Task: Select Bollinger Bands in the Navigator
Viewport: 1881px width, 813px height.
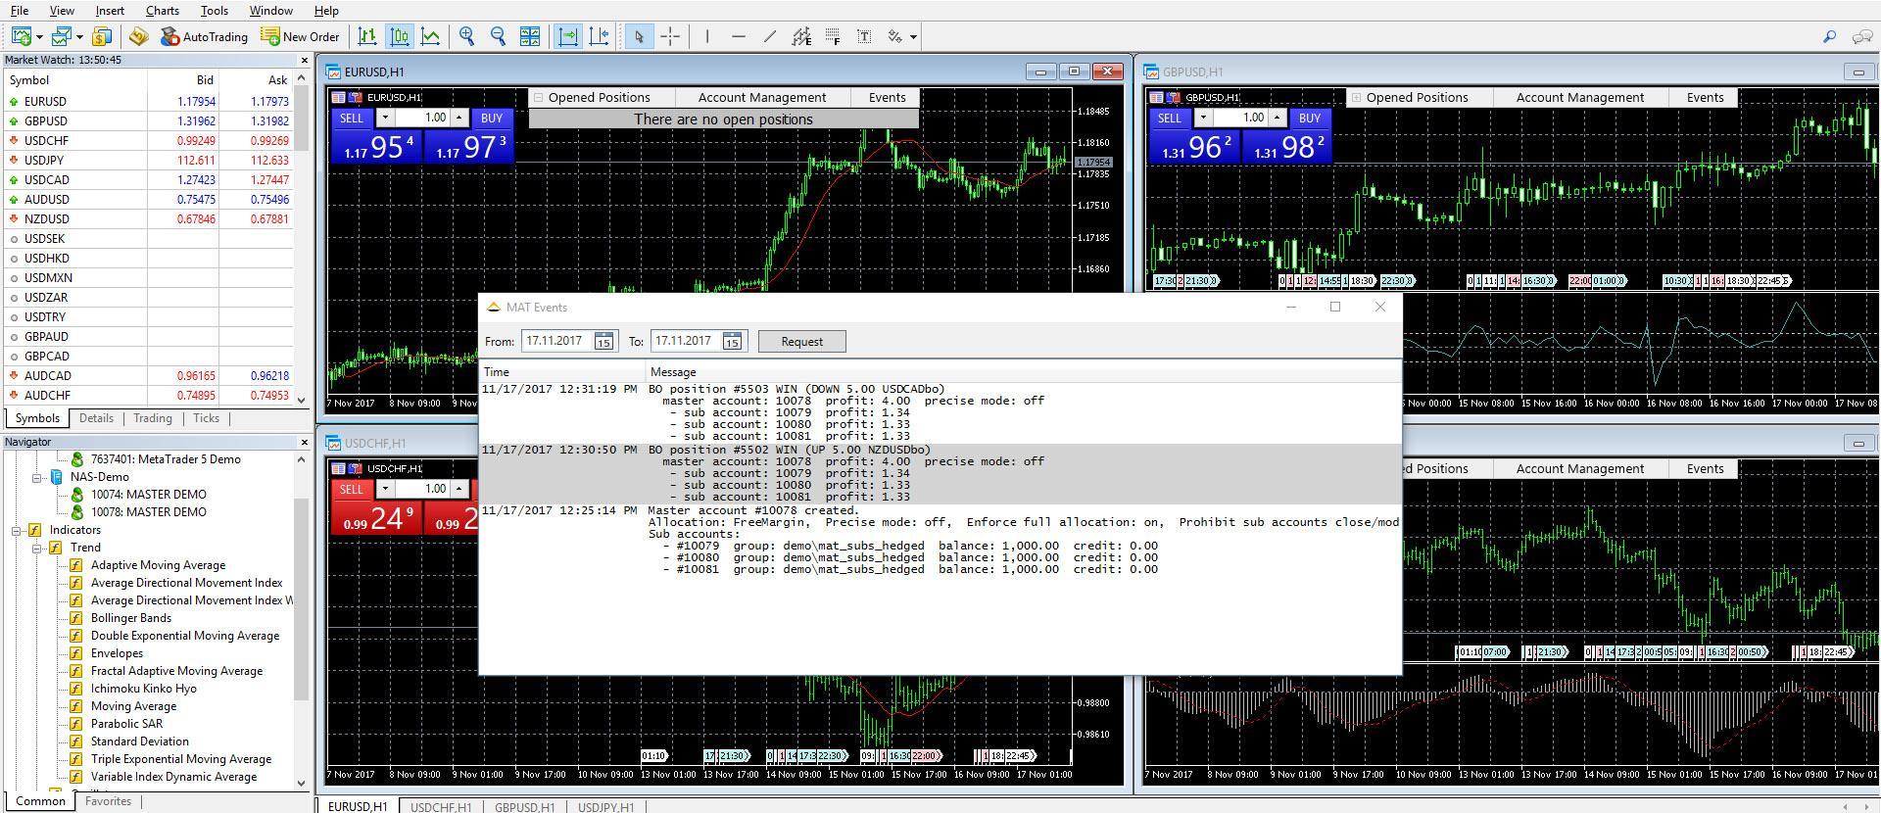Action: (130, 618)
